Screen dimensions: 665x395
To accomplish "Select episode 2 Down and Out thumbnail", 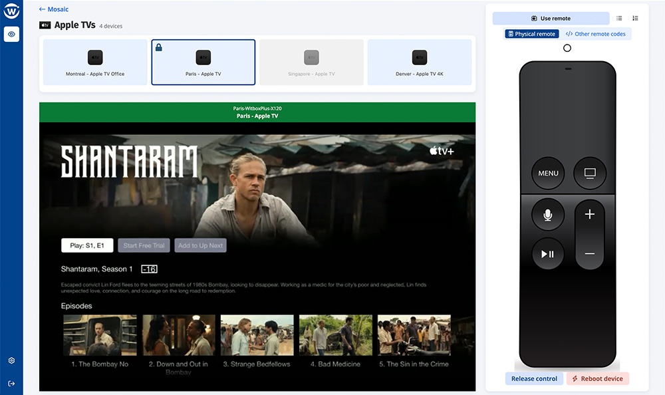I will pos(178,335).
